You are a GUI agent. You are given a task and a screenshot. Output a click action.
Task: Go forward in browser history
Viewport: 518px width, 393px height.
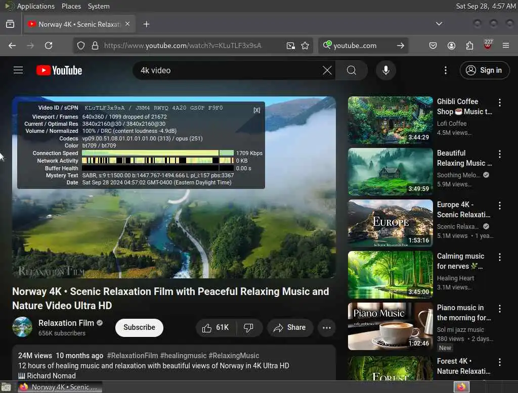tap(30, 45)
